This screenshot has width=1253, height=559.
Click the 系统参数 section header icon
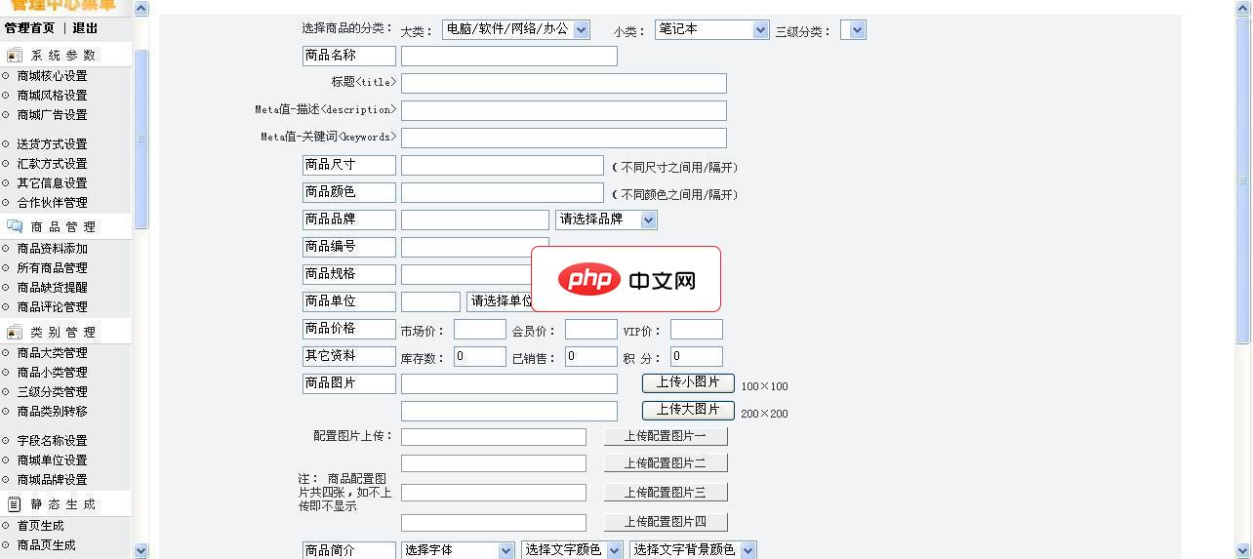click(x=15, y=56)
